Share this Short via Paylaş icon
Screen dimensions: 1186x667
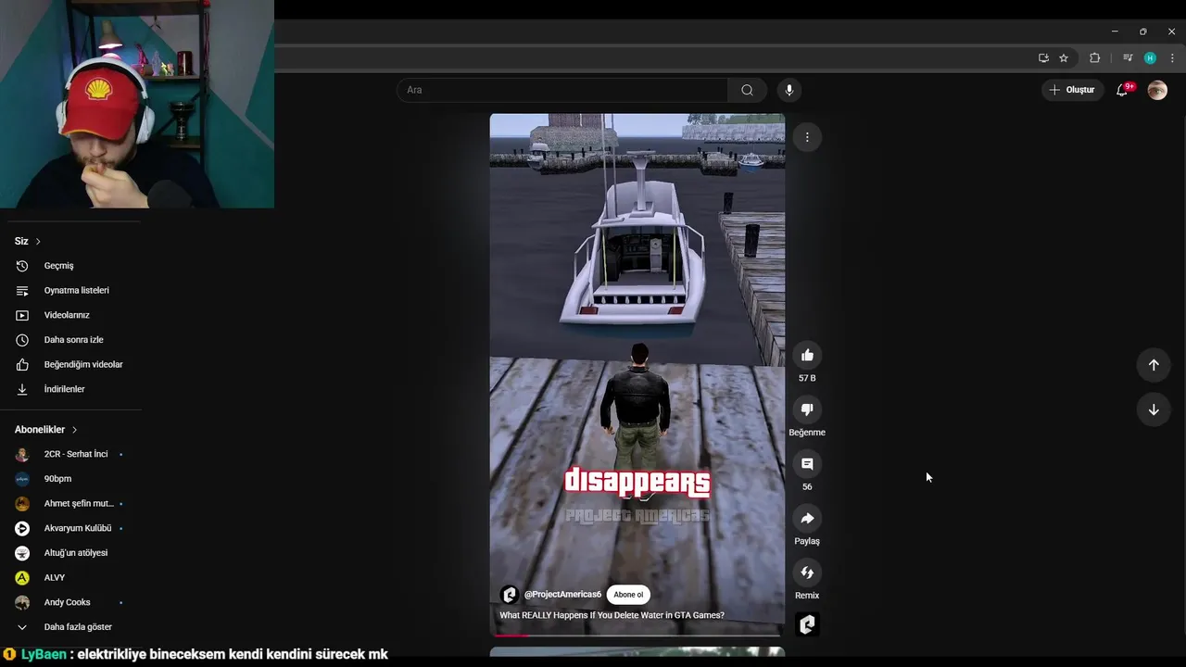click(807, 518)
